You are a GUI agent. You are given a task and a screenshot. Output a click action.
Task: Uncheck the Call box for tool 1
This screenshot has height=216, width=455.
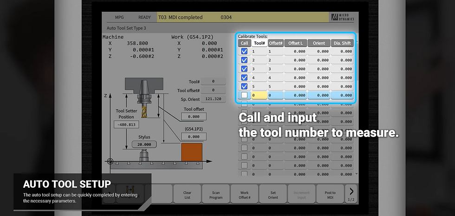click(244, 52)
